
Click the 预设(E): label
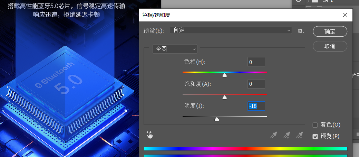click(x=154, y=31)
